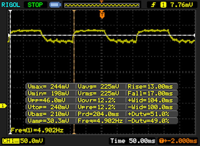Click the Freq=4.902Hz table measurement
The width and height of the screenshot is (200, 146).
pos(100,121)
